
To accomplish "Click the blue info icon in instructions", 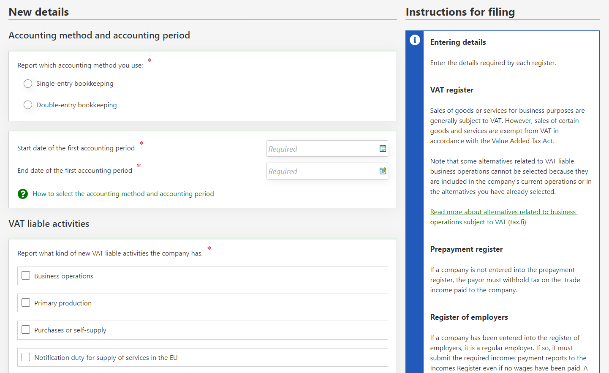I will [x=415, y=40].
